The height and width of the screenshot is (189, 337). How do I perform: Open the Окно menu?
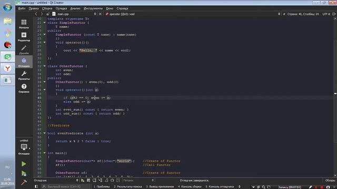click(x=110, y=8)
